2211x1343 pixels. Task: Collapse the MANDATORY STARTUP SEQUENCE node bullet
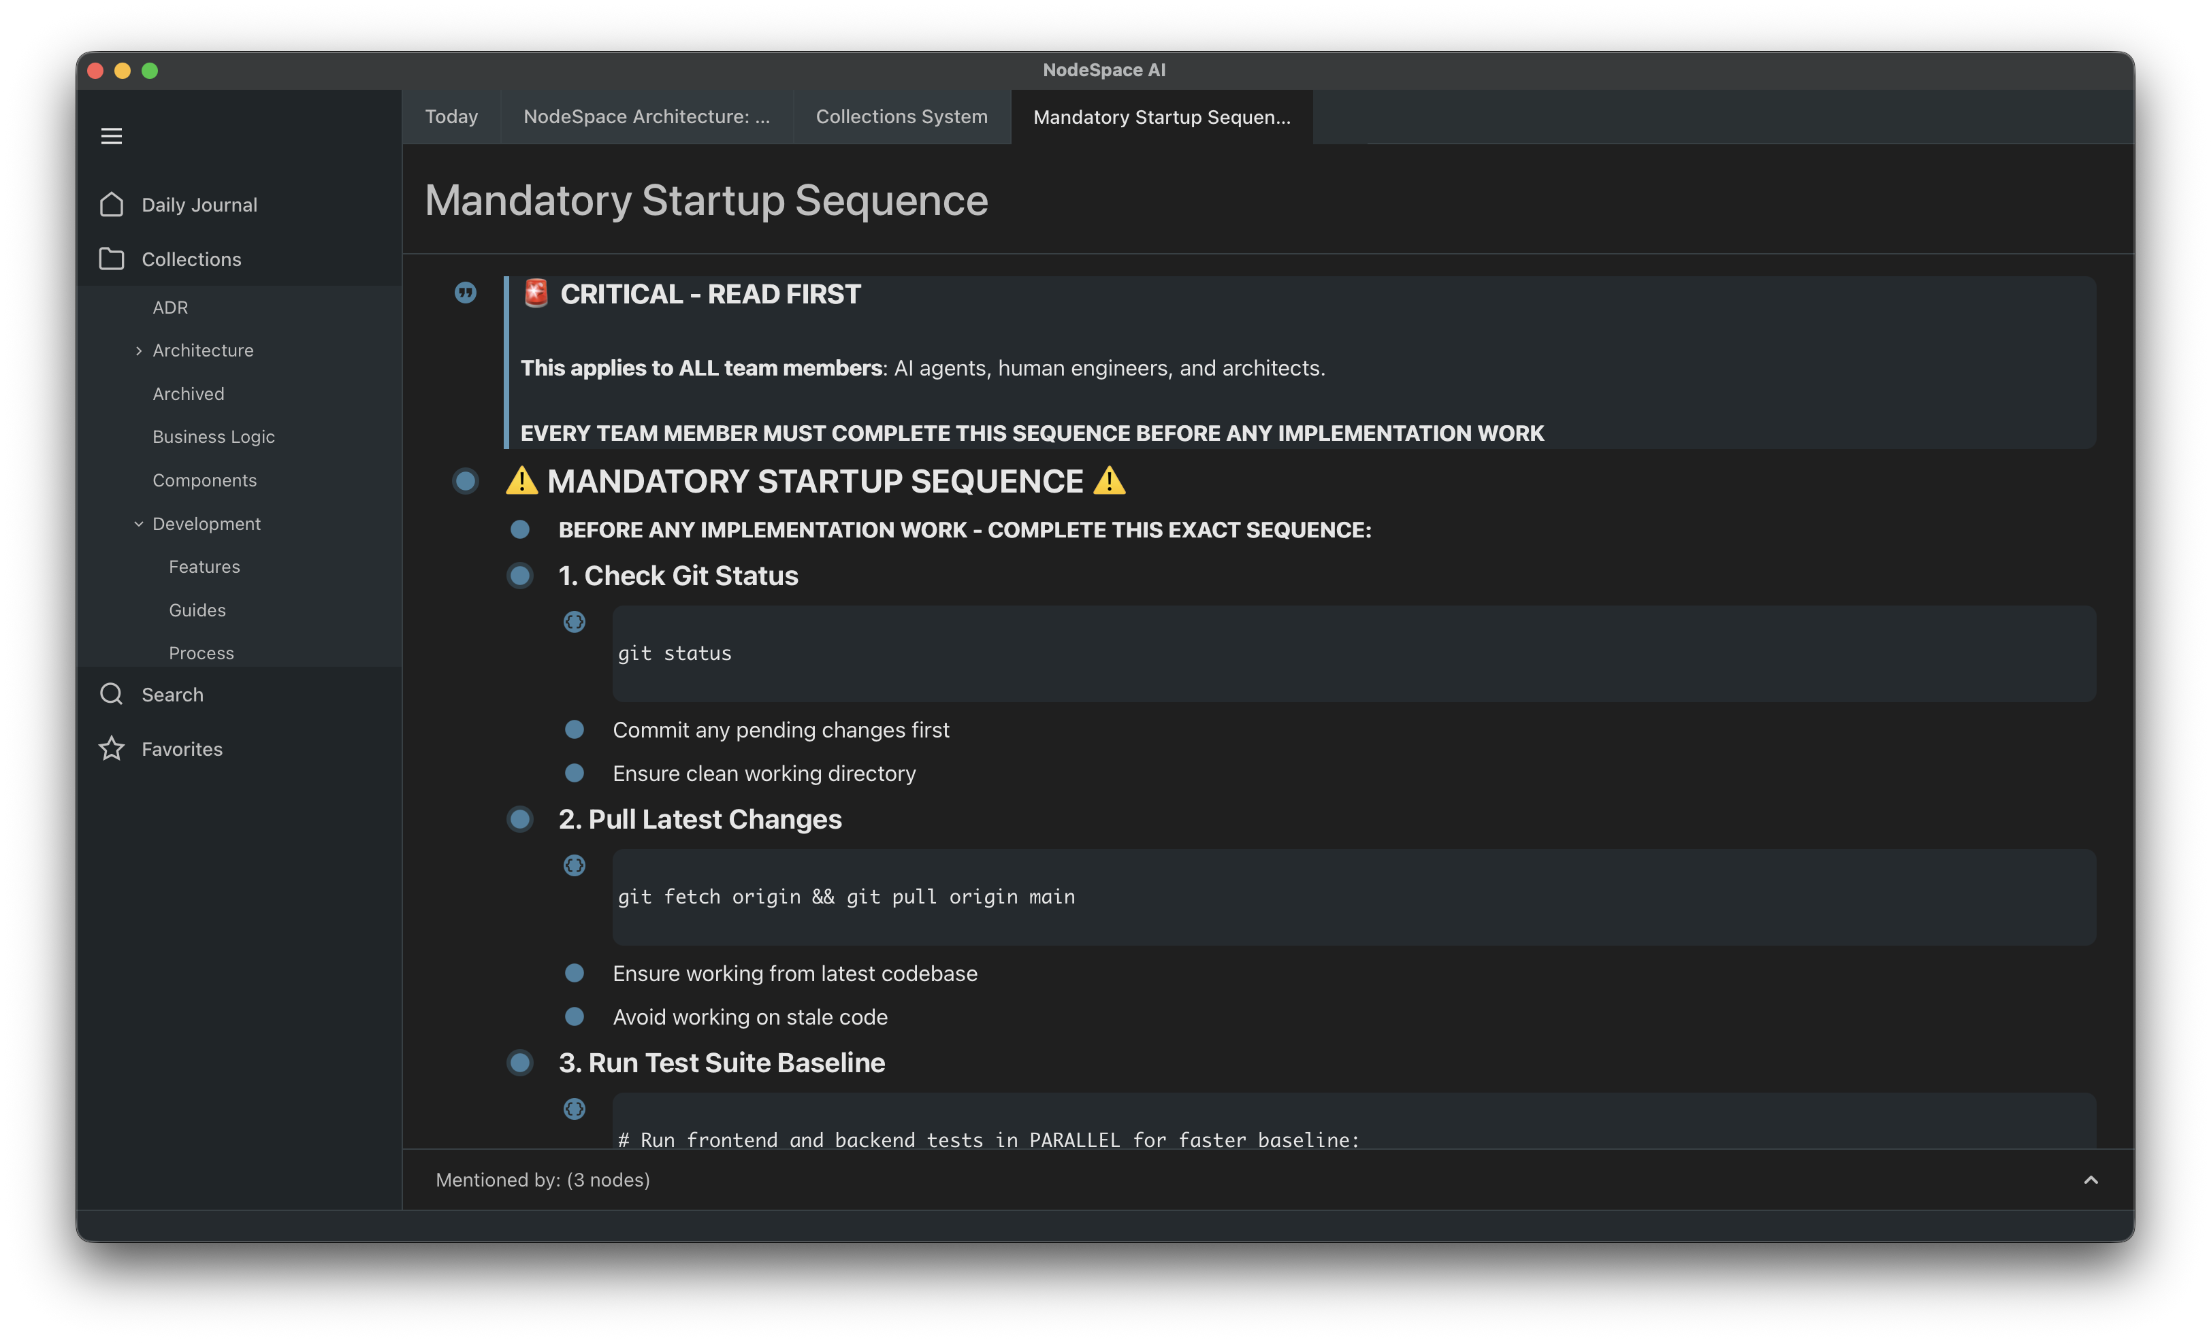point(466,482)
